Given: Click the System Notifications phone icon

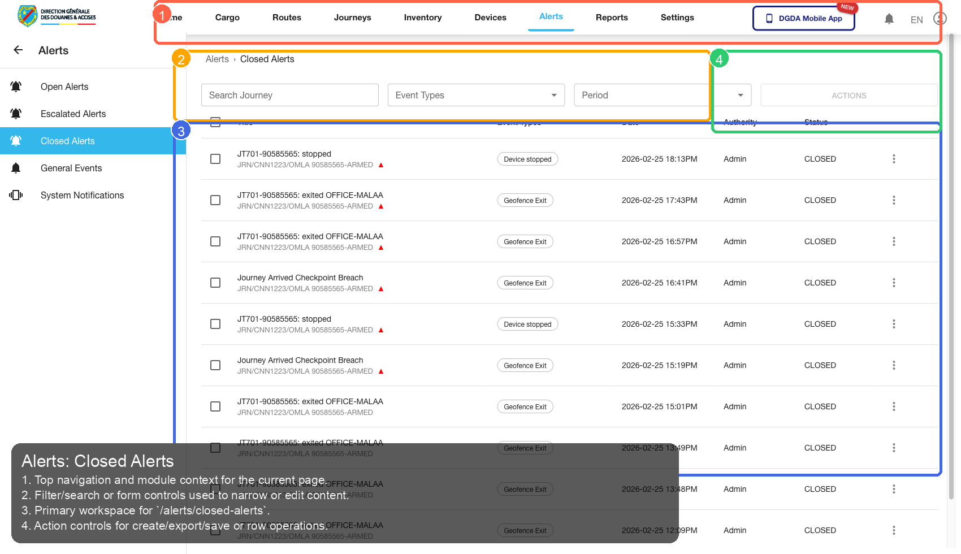Looking at the screenshot, I should coord(16,194).
